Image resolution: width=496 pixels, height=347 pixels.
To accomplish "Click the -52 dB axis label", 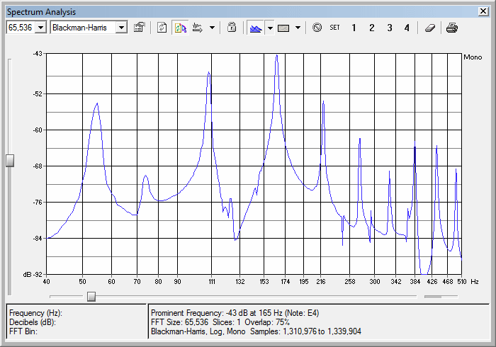I will pyautogui.click(x=38, y=94).
